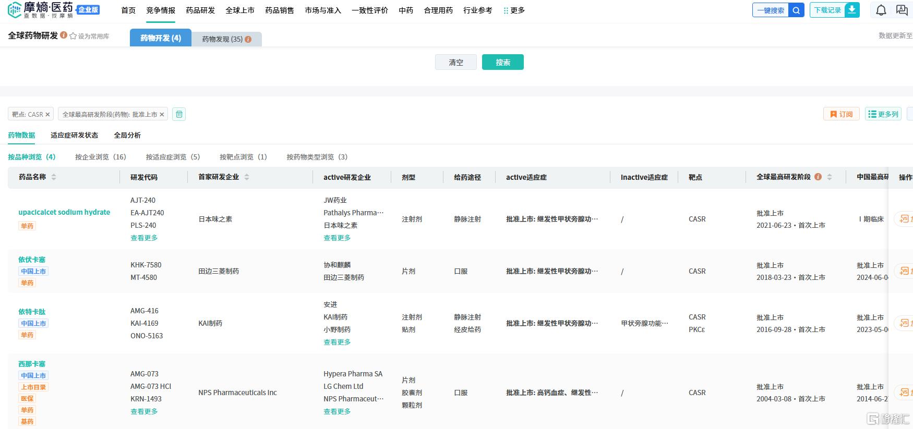Click NPS Pharmaceuticals Inc originator cell

(x=237, y=393)
